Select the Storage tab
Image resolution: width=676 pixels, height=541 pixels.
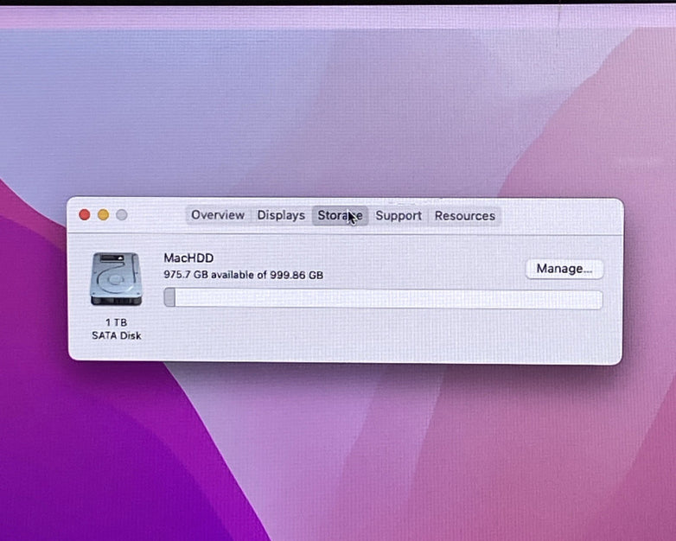pos(339,215)
